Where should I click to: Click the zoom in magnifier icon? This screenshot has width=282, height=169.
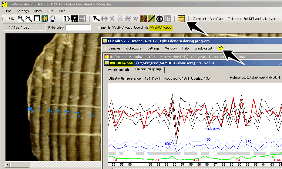tap(21, 19)
